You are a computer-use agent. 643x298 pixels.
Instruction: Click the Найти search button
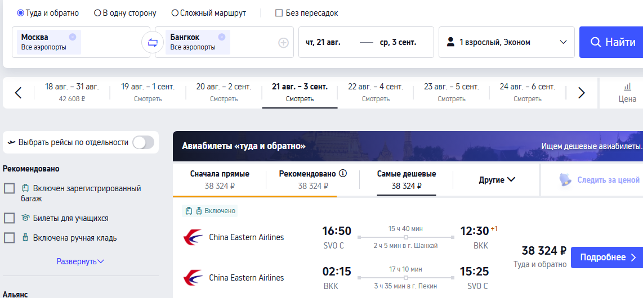pyautogui.click(x=611, y=42)
